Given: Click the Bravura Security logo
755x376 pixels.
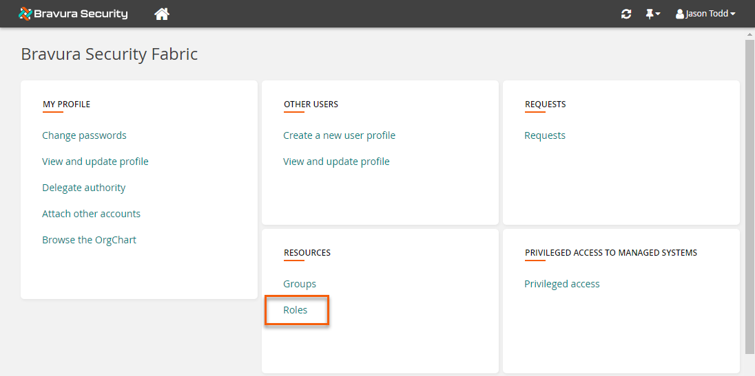Looking at the screenshot, I should [x=73, y=14].
